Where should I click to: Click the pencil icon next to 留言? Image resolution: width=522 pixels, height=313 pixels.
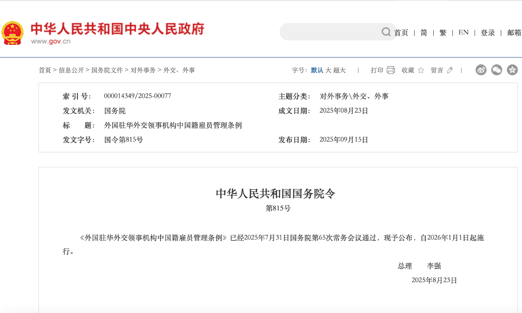(450, 70)
